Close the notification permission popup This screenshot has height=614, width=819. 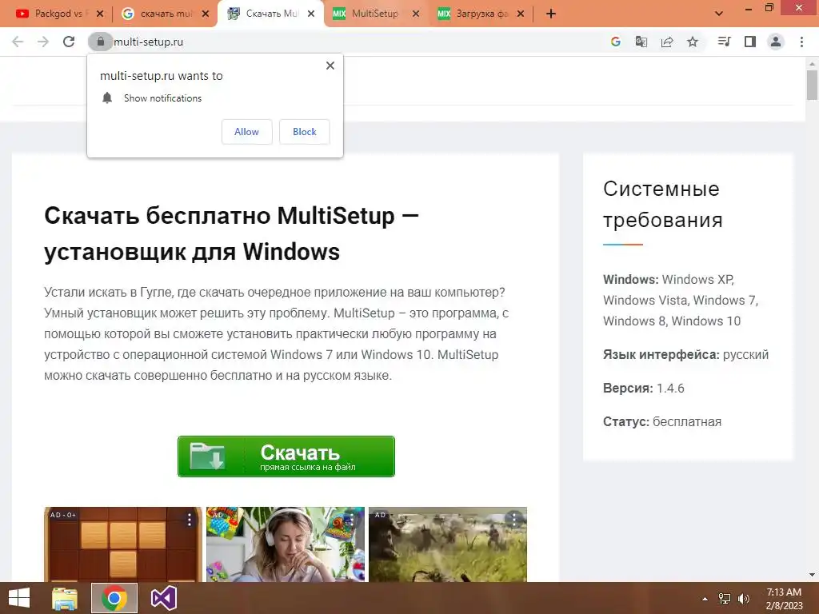point(330,66)
